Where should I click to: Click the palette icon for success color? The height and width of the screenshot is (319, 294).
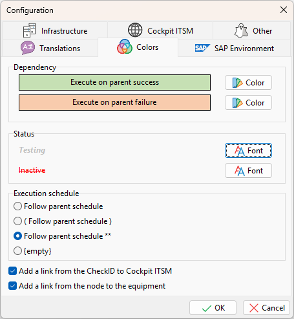pyautogui.click(x=237, y=83)
